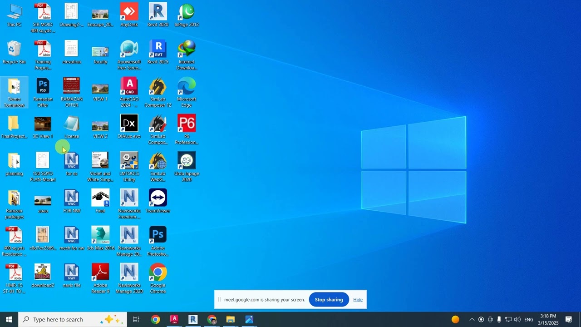
Task: Select the SIR MOID 400 sq.yds PDF
Action: [43, 18]
